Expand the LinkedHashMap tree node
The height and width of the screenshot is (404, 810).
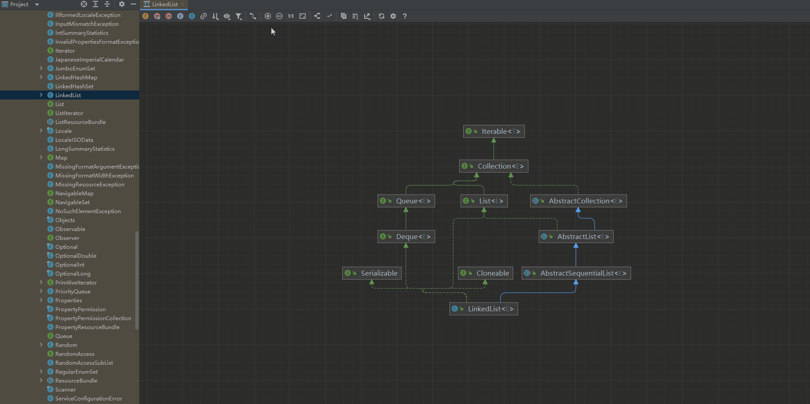(41, 77)
